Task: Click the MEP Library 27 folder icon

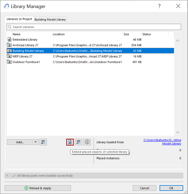Action: pyautogui.click(x=9, y=56)
